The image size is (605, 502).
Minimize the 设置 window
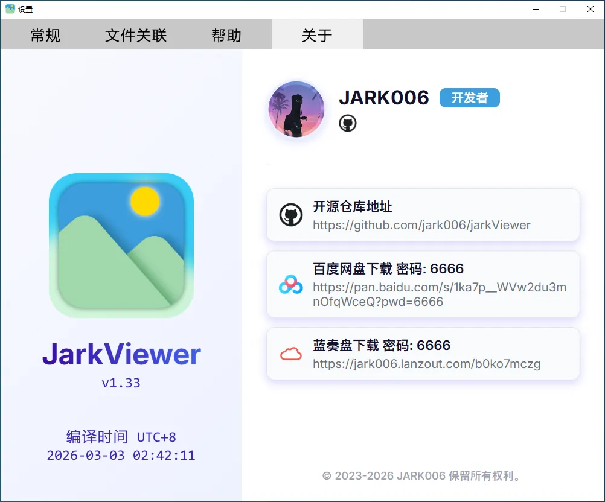536,9
